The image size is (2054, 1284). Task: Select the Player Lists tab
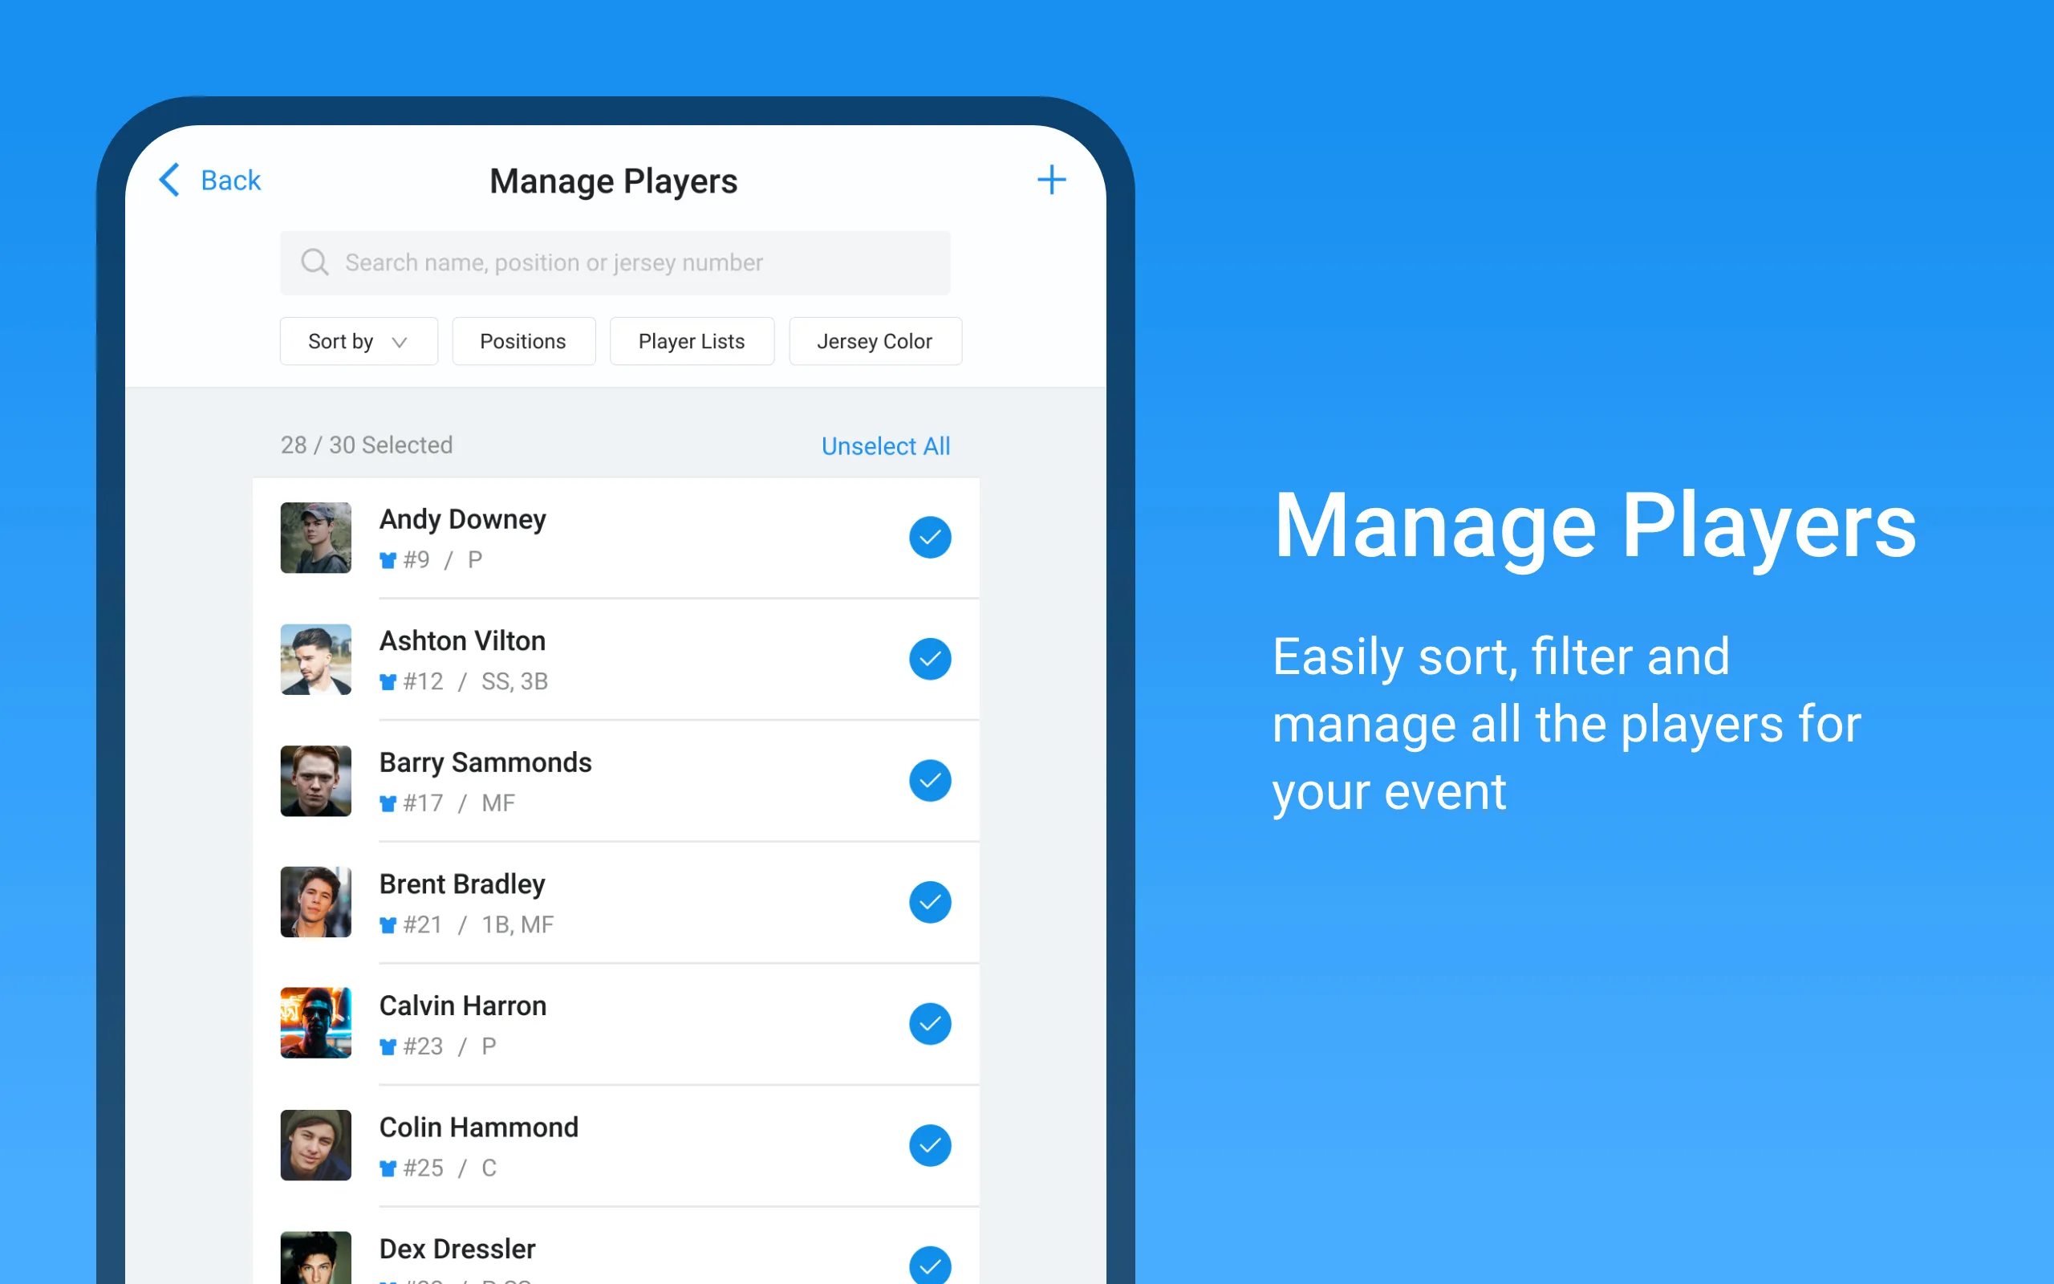click(691, 340)
